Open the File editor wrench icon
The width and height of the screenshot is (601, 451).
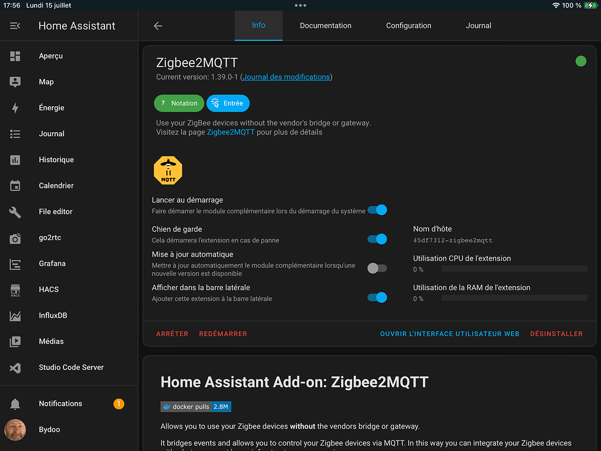pos(15,211)
